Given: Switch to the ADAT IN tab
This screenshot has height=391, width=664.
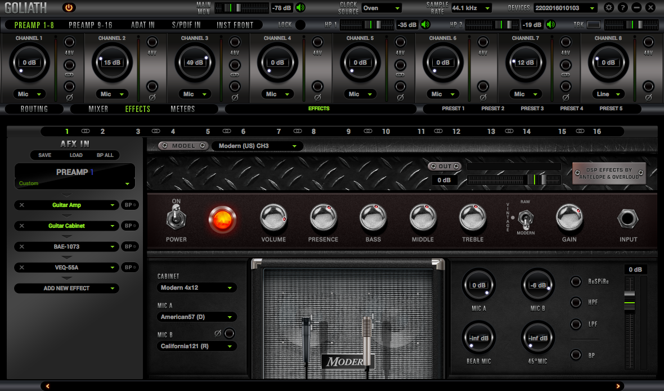Looking at the screenshot, I should (143, 25).
